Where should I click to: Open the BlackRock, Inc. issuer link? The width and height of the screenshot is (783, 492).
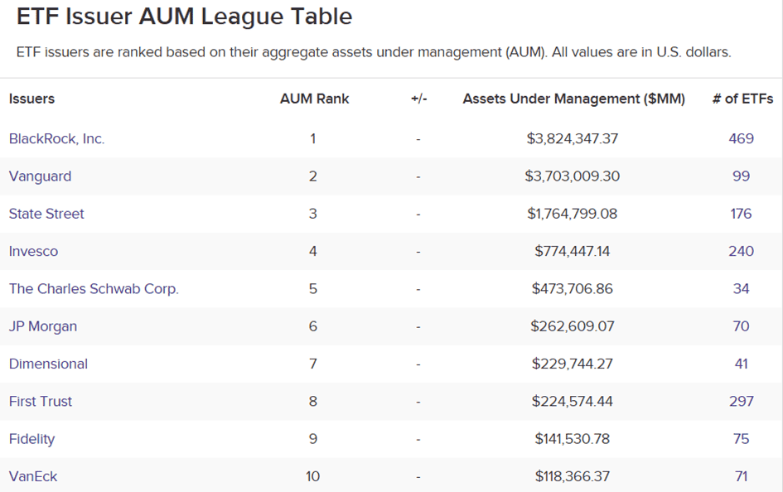pos(56,139)
